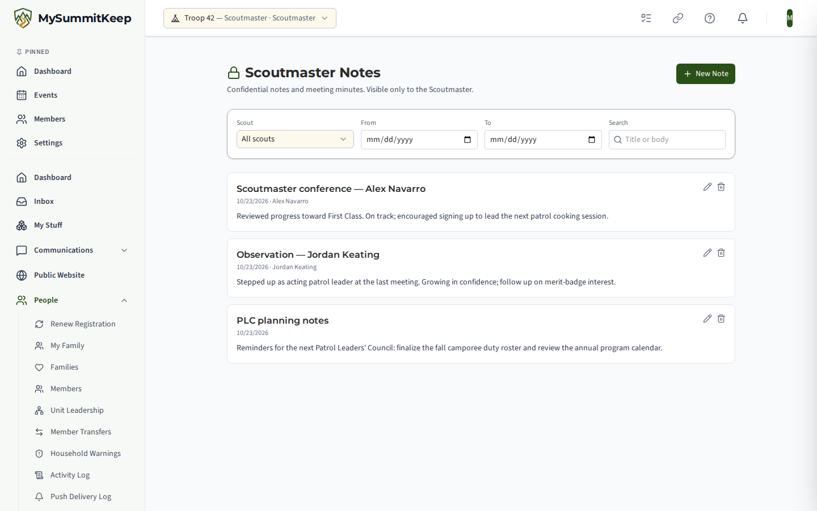Open Member Transfers
The height and width of the screenshot is (511, 817).
83,432
